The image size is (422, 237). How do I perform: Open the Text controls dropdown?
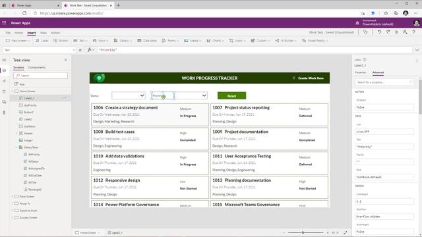click(80, 41)
